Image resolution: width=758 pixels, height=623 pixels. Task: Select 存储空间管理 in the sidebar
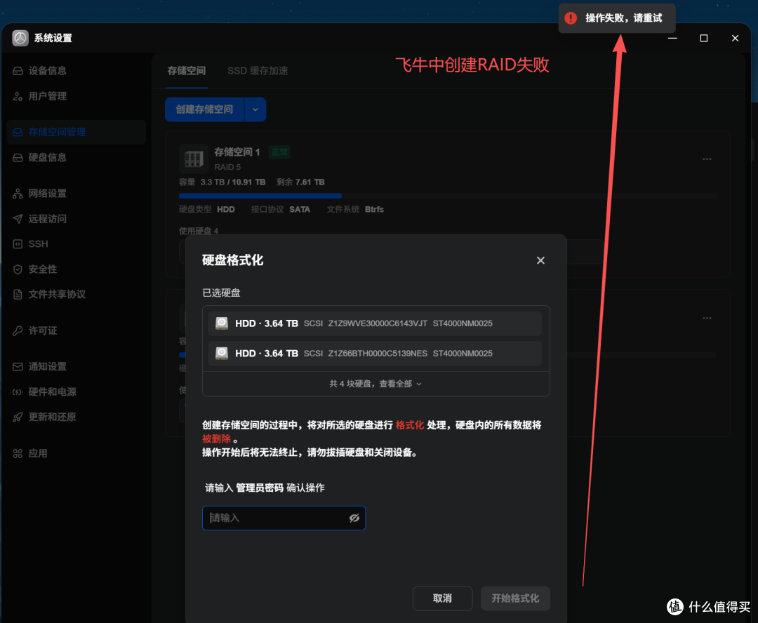(77, 132)
